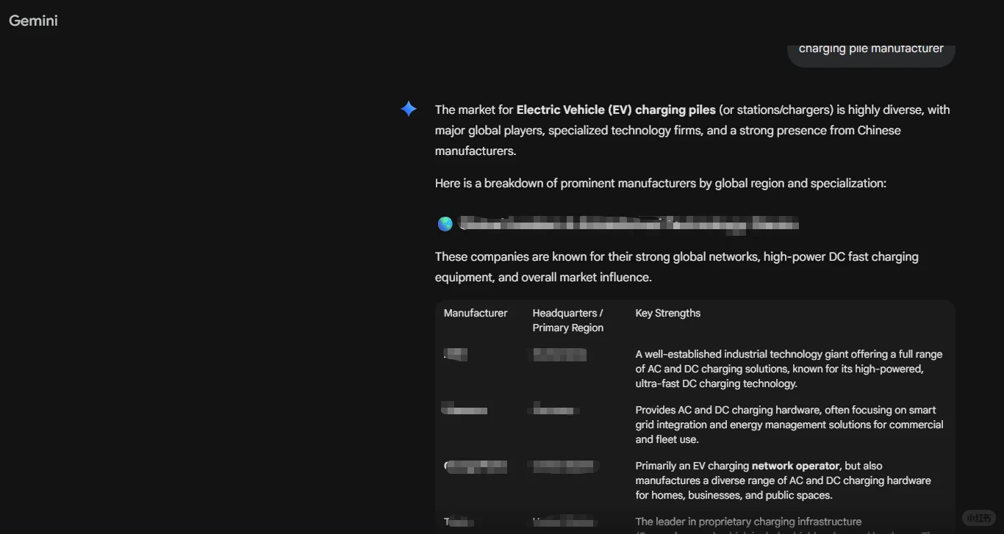Click bold text "Electric Vehicle (EV) charging piles"
The width and height of the screenshot is (1004, 534).
point(616,109)
